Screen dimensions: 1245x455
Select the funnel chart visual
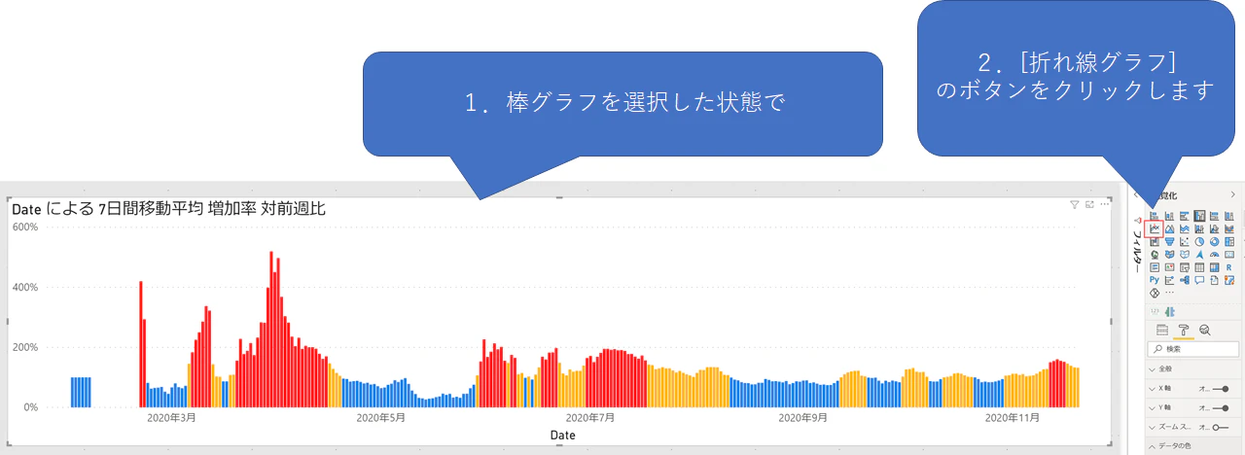(1169, 241)
